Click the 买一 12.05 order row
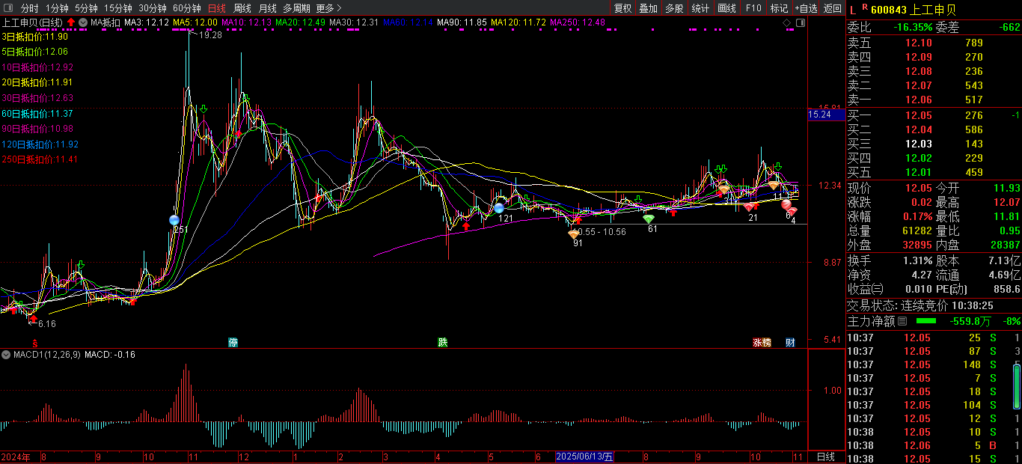This screenshot has height=464, width=1022. coord(934,115)
